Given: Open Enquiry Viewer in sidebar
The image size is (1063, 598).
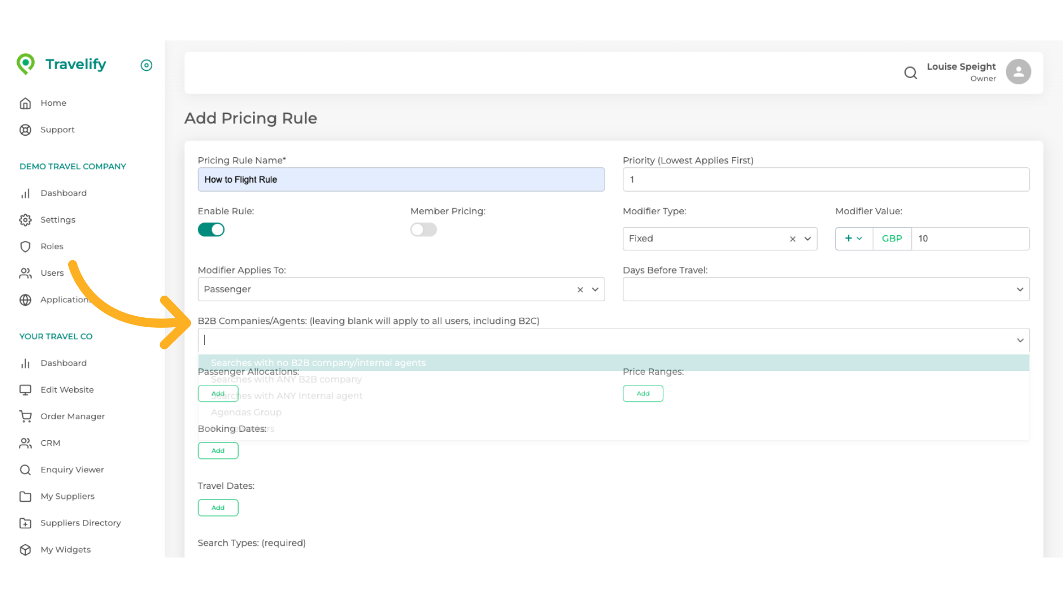Looking at the screenshot, I should (x=72, y=470).
